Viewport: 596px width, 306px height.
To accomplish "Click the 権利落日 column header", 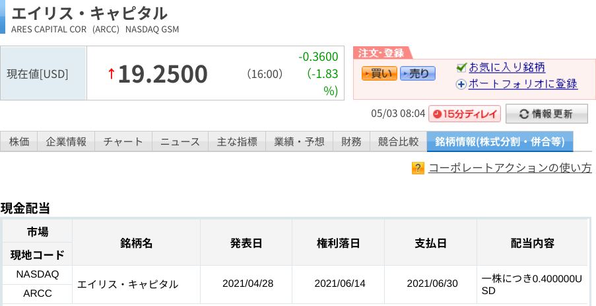I will (339, 243).
